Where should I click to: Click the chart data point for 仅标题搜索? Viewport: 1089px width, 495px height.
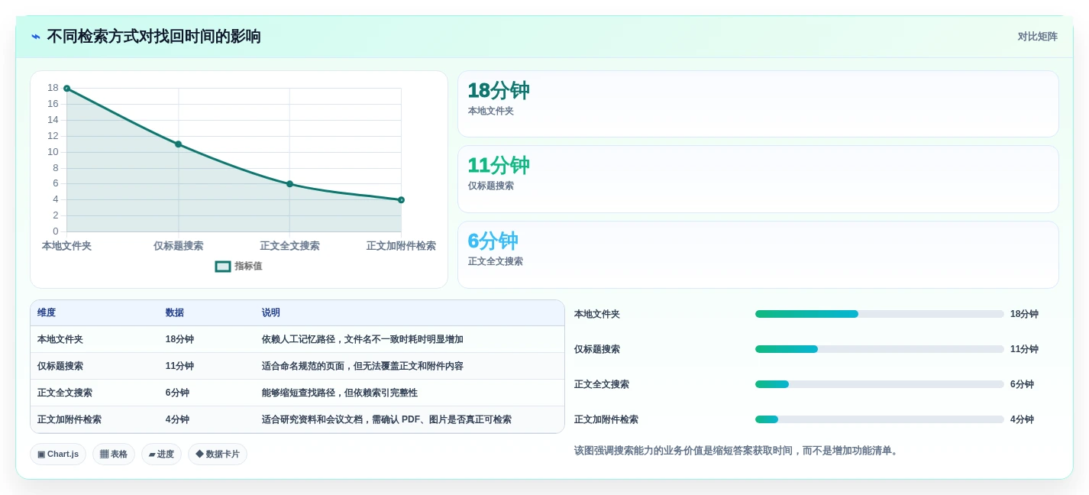(x=179, y=144)
